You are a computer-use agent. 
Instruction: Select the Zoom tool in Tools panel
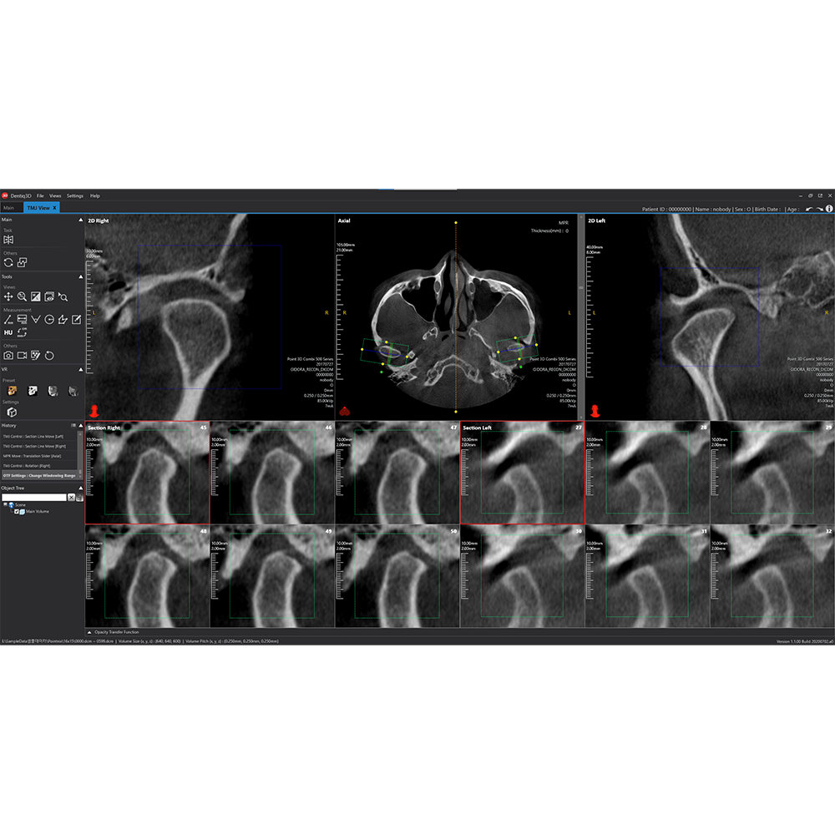point(22,296)
